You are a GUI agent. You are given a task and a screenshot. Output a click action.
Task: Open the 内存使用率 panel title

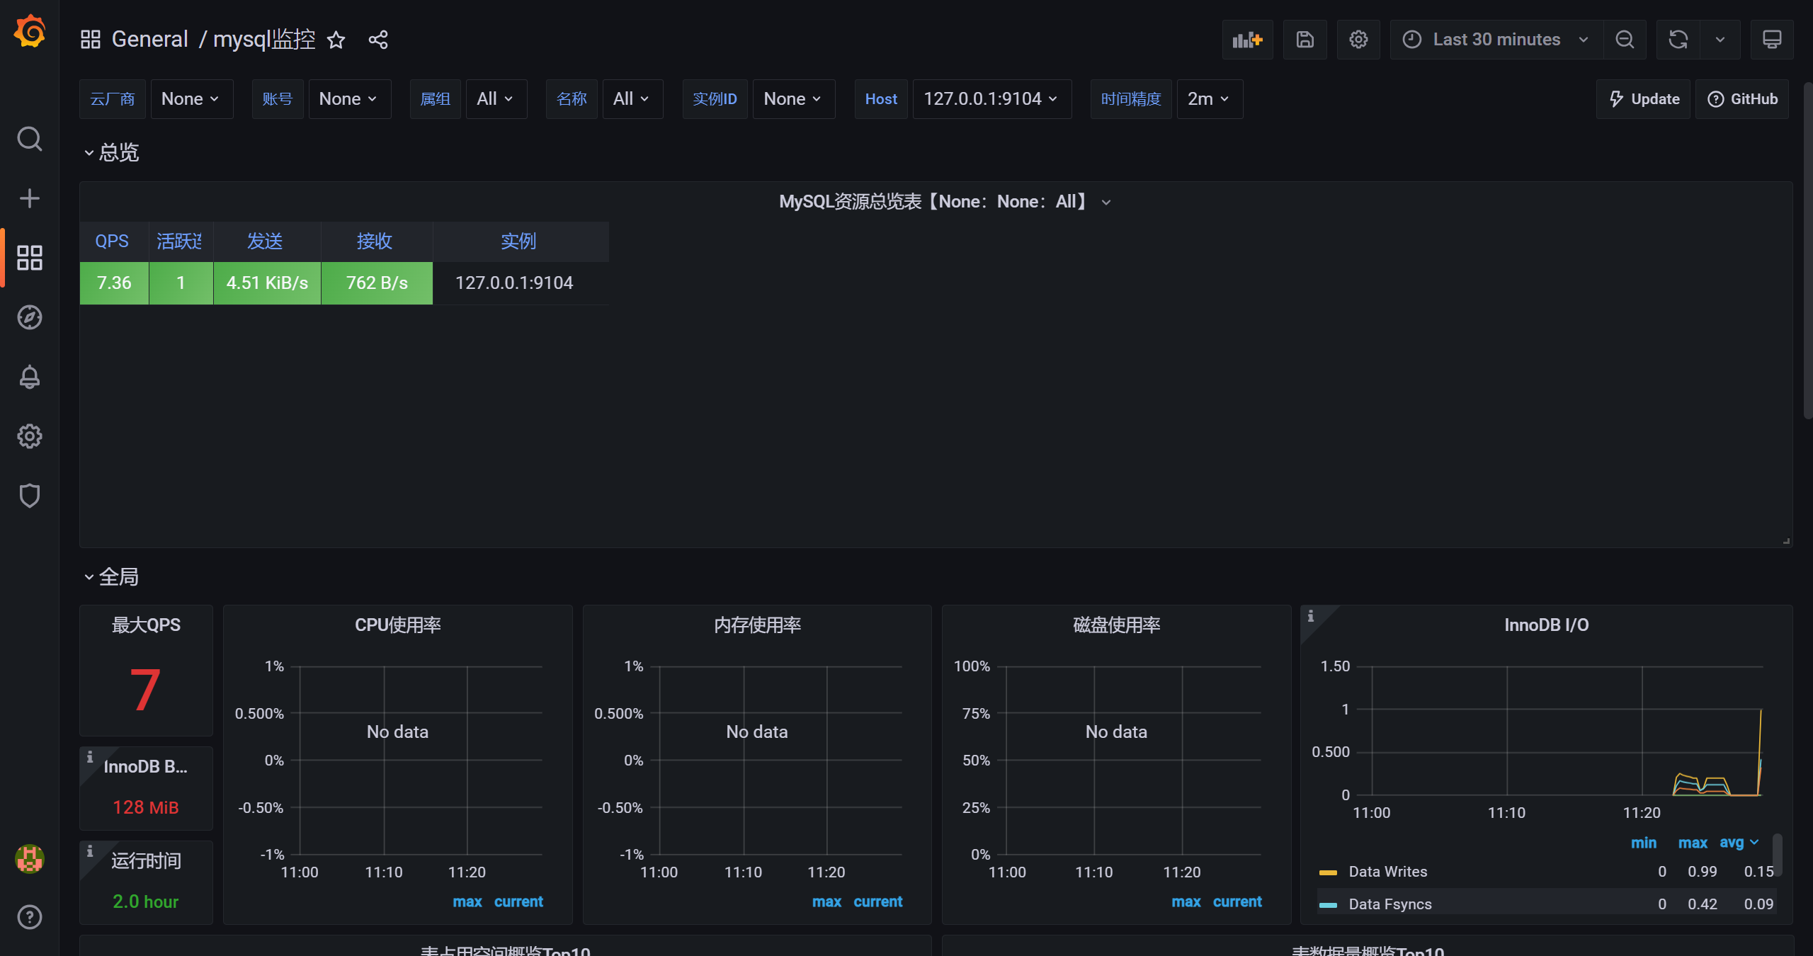coord(757,625)
